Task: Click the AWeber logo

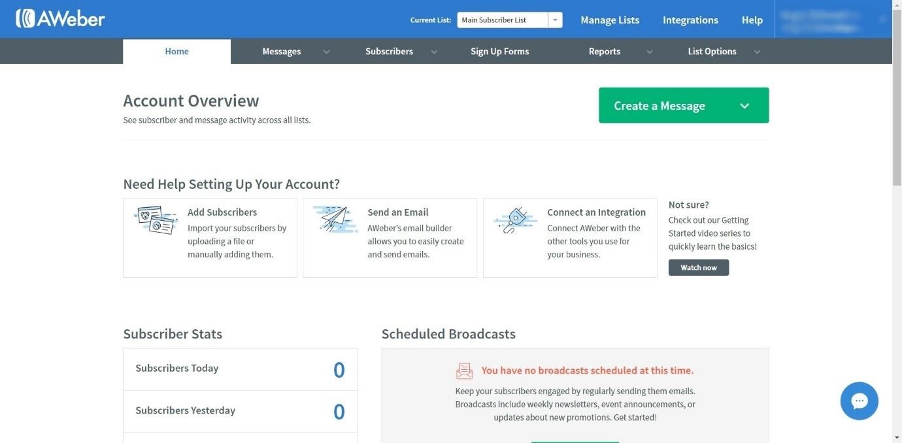Action: click(60, 18)
